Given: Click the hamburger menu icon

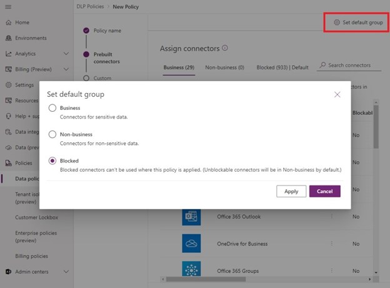Looking at the screenshot, I should tap(8, 6).
